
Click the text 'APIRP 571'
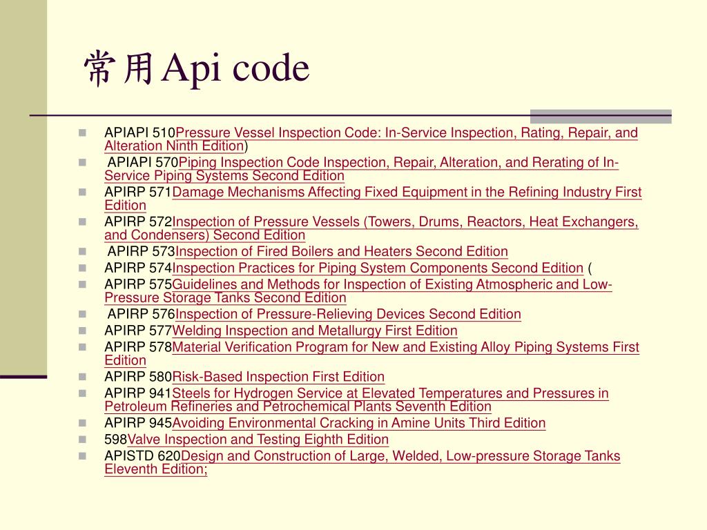tap(138, 193)
